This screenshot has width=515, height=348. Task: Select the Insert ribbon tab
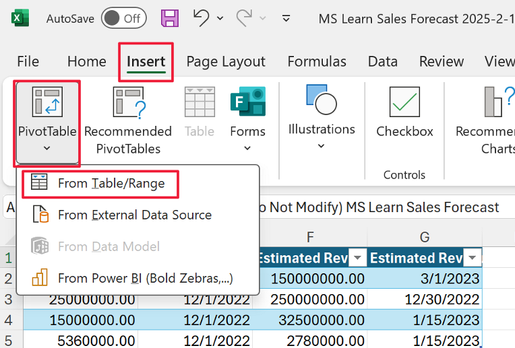click(x=146, y=62)
